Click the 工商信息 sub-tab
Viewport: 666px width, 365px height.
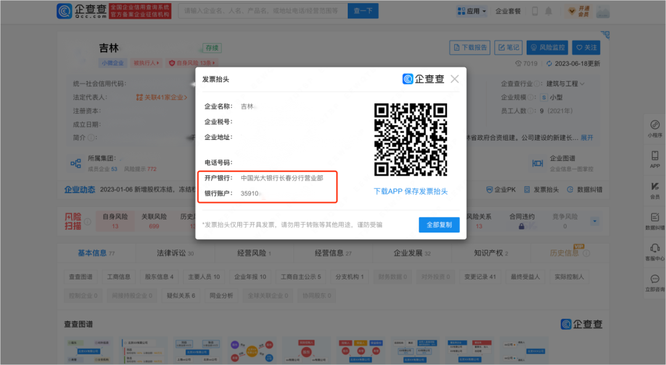[x=118, y=277]
